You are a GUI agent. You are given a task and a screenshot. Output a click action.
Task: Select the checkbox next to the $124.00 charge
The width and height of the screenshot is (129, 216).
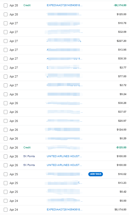coord(6,130)
